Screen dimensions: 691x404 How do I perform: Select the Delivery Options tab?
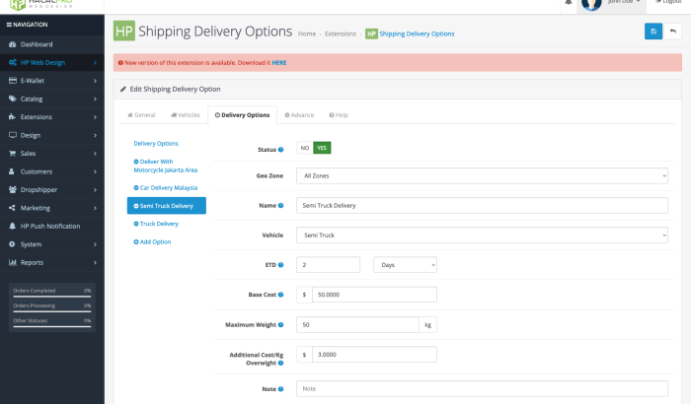[243, 115]
